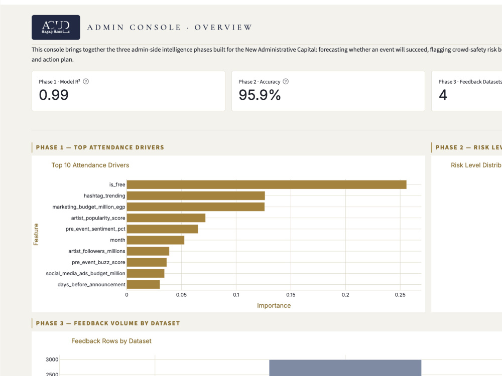Click the days_before_announcement feature label
This screenshot has width=502, height=376.
pos(91,285)
